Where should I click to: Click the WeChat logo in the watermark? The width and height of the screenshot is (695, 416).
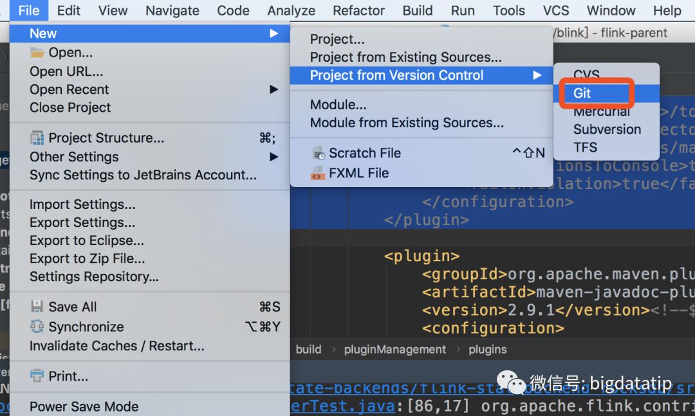coord(511,383)
